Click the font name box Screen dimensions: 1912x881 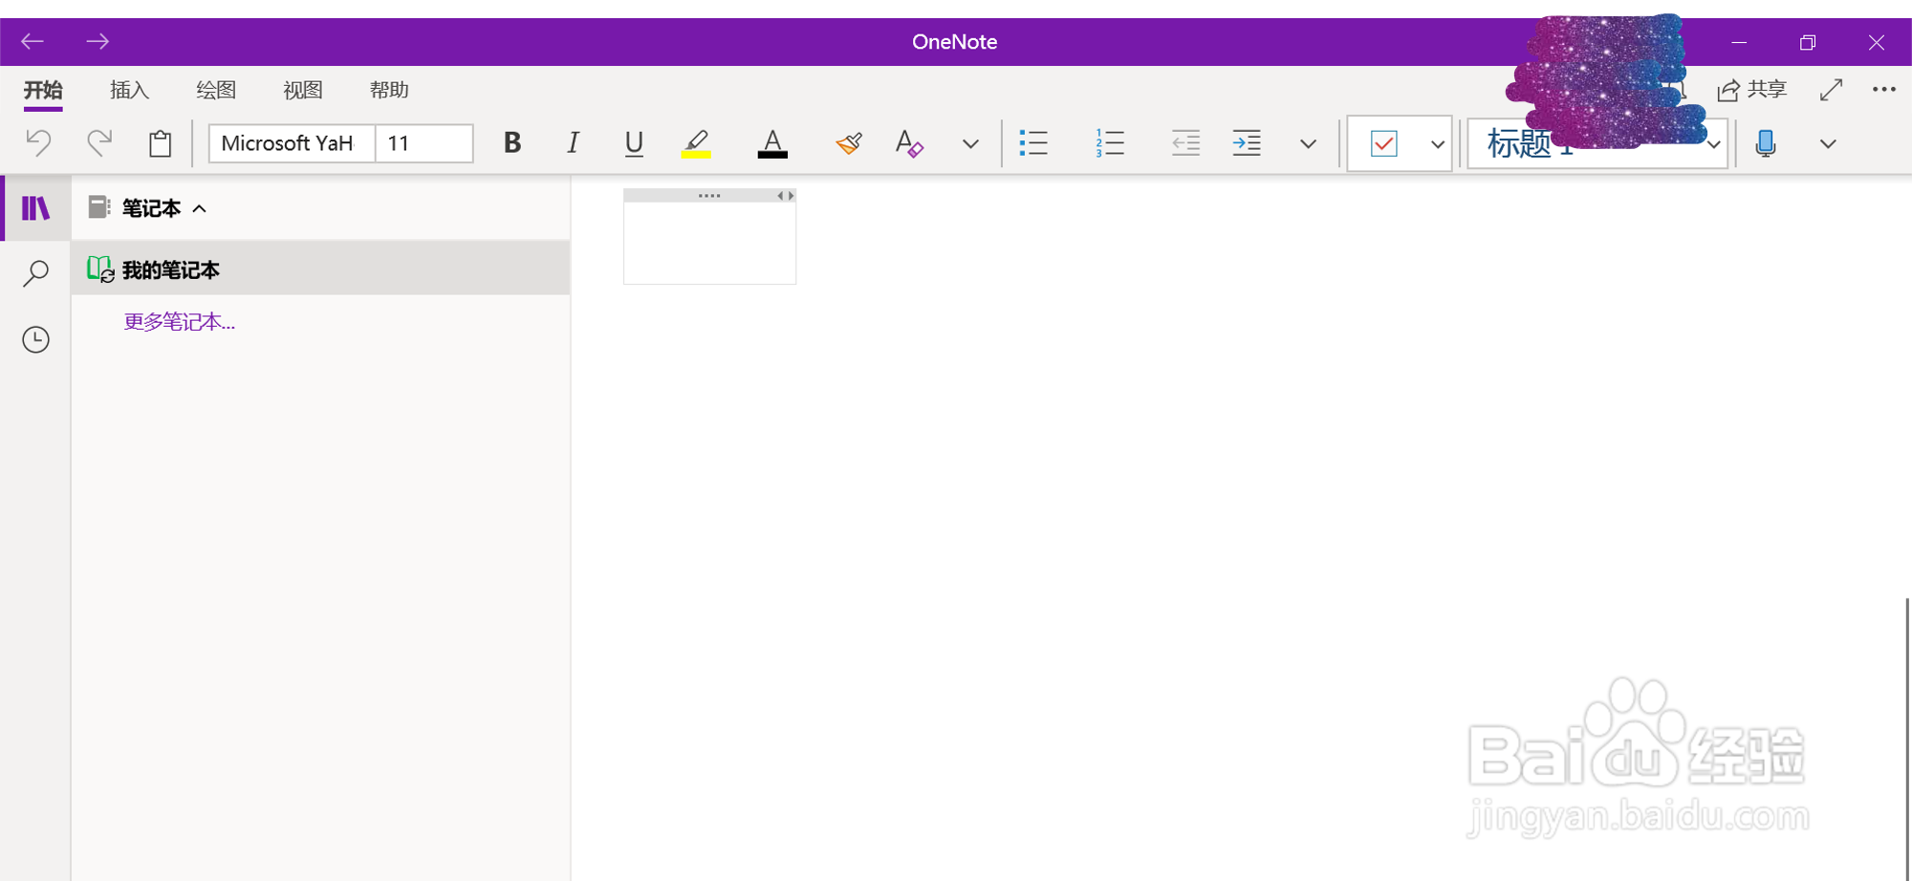(x=292, y=143)
